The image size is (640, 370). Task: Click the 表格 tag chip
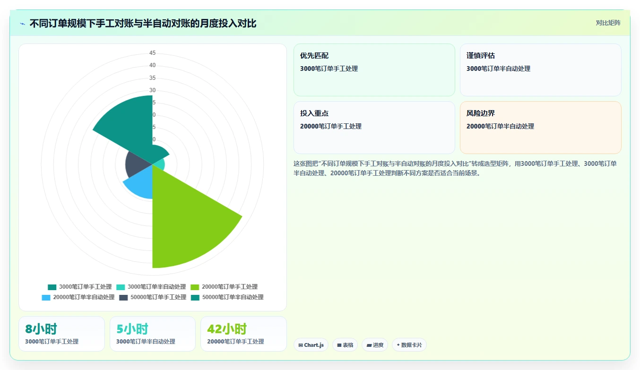(345, 345)
